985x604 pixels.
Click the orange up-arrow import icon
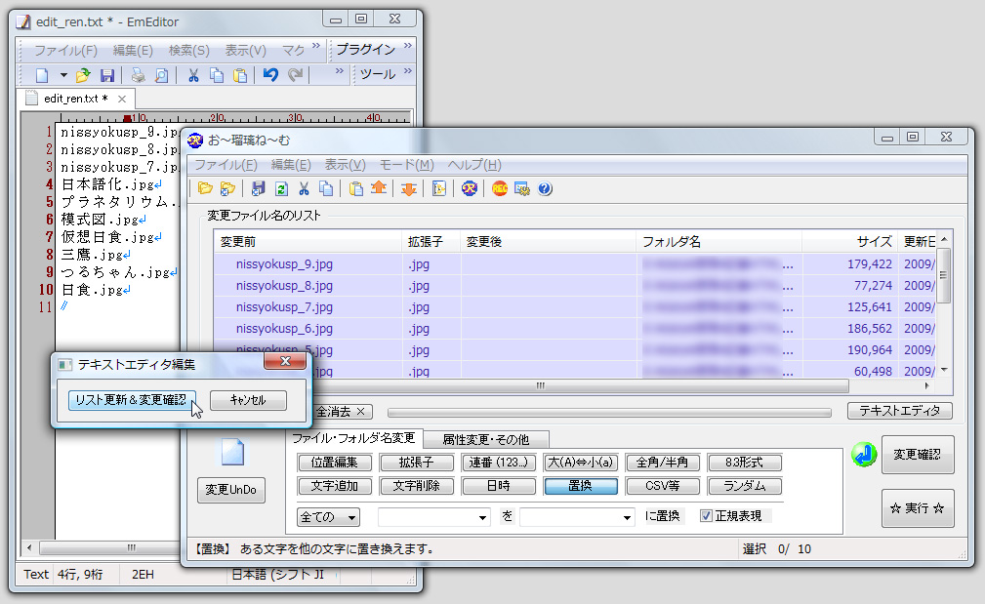(x=379, y=188)
